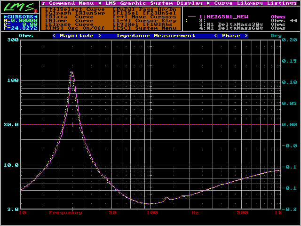Image resolution: width=301 pixels, height=226 pixels.
Task: Click the 1-9 Cursor Step command
Action: coord(144,21)
